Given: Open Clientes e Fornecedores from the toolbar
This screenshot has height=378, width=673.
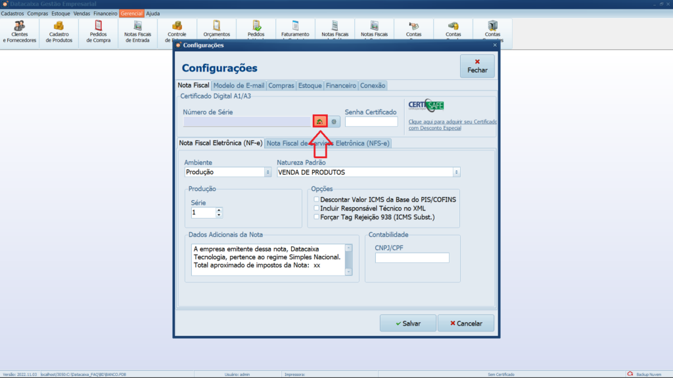Looking at the screenshot, I should tap(20, 31).
